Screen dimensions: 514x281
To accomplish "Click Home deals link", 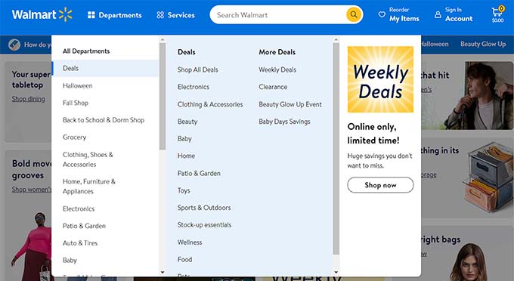I will click(186, 156).
